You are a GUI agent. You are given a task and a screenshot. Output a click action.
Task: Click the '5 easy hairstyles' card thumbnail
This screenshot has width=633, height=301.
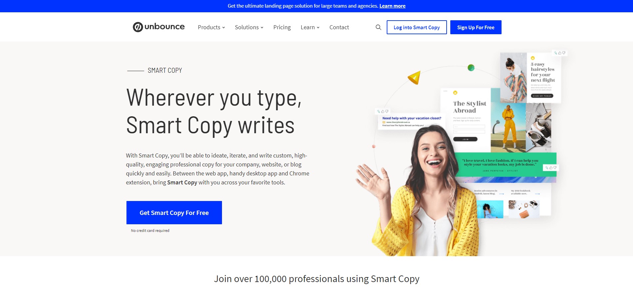[530, 77]
